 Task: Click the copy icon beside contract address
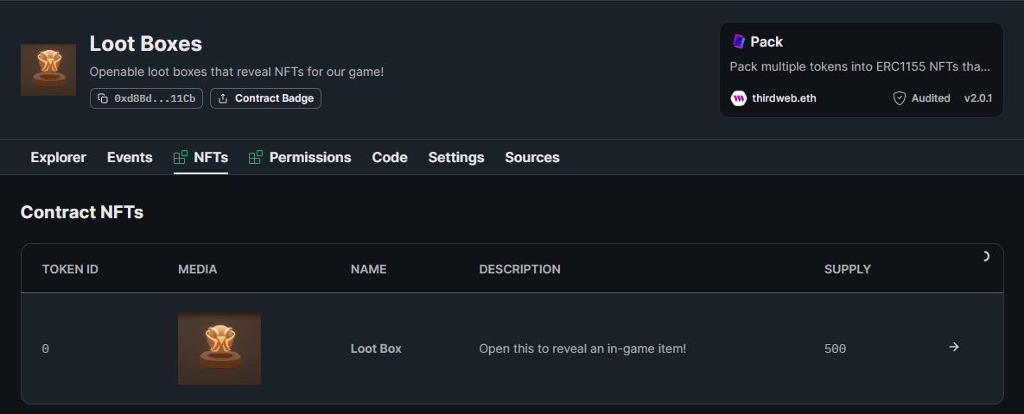[x=103, y=98]
